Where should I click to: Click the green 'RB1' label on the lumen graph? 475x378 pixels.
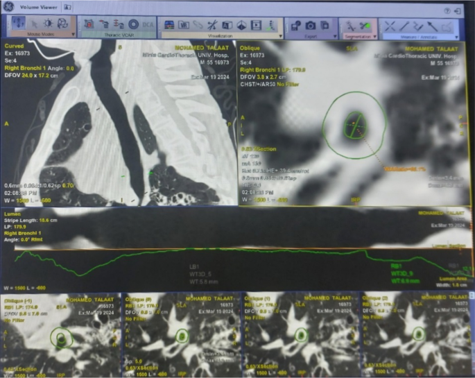coord(396,266)
